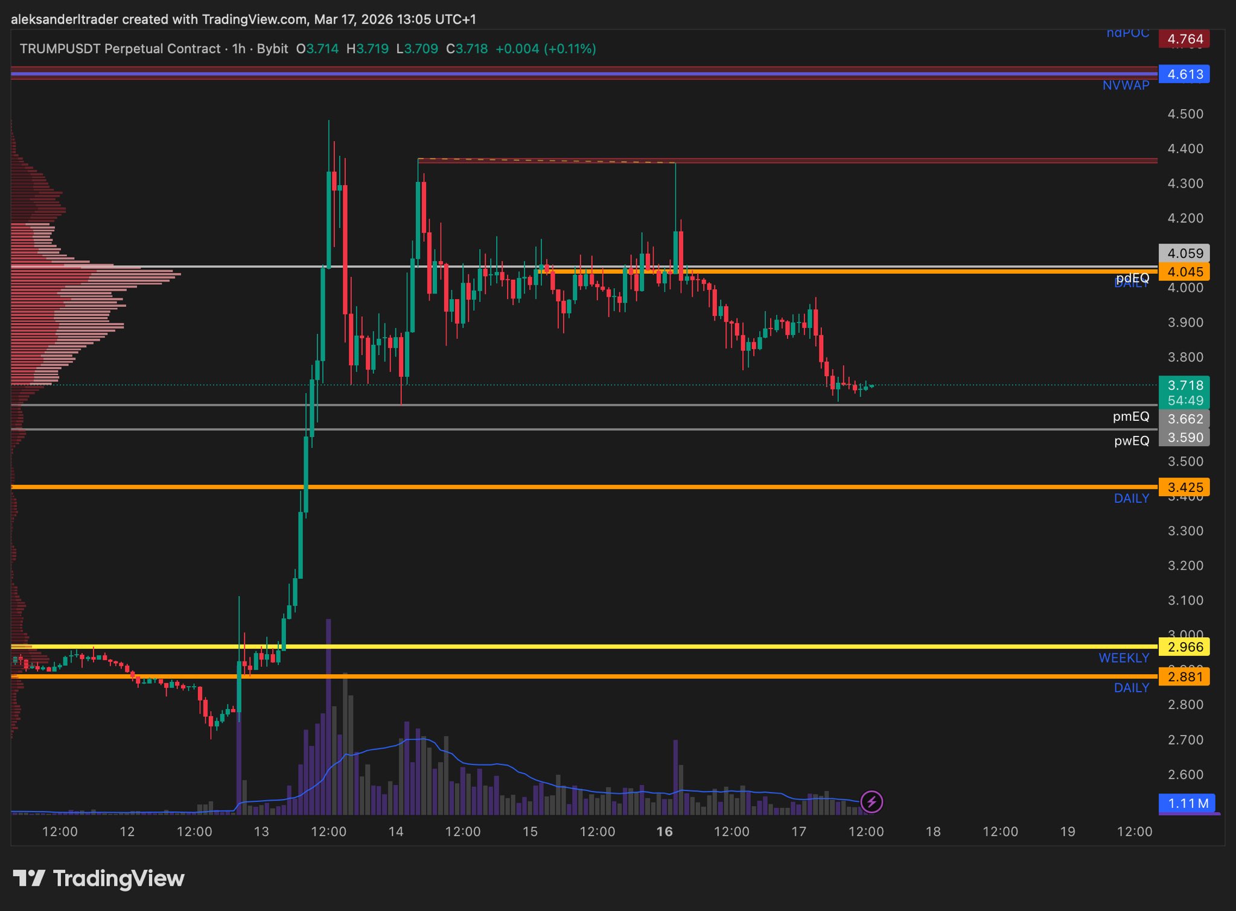Select the orange 4.045 pdEQ price label
This screenshot has height=911, width=1236.
point(1185,272)
